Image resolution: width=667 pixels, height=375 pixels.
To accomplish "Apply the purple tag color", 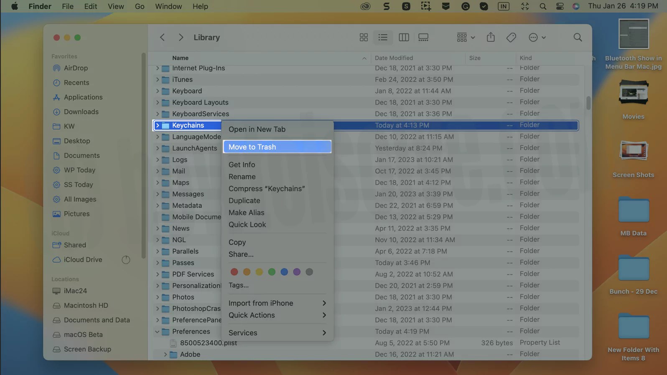I will pyautogui.click(x=297, y=272).
